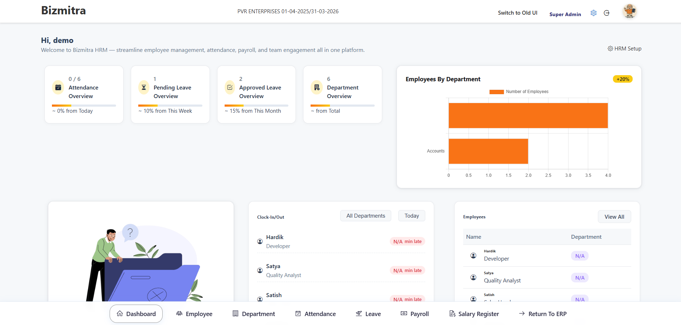Image resolution: width=681 pixels, height=325 pixels.
Task: Click the Number of Employees legend swatch
Action: coord(497,92)
